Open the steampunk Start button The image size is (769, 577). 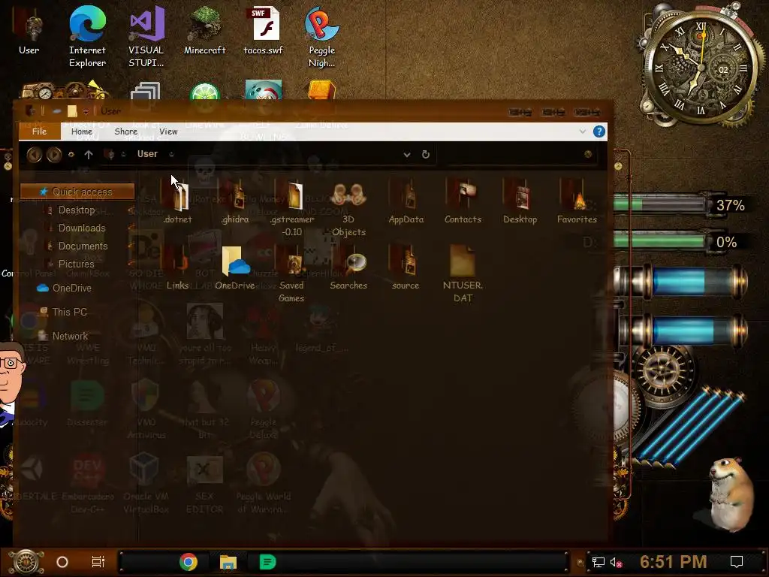point(26,562)
